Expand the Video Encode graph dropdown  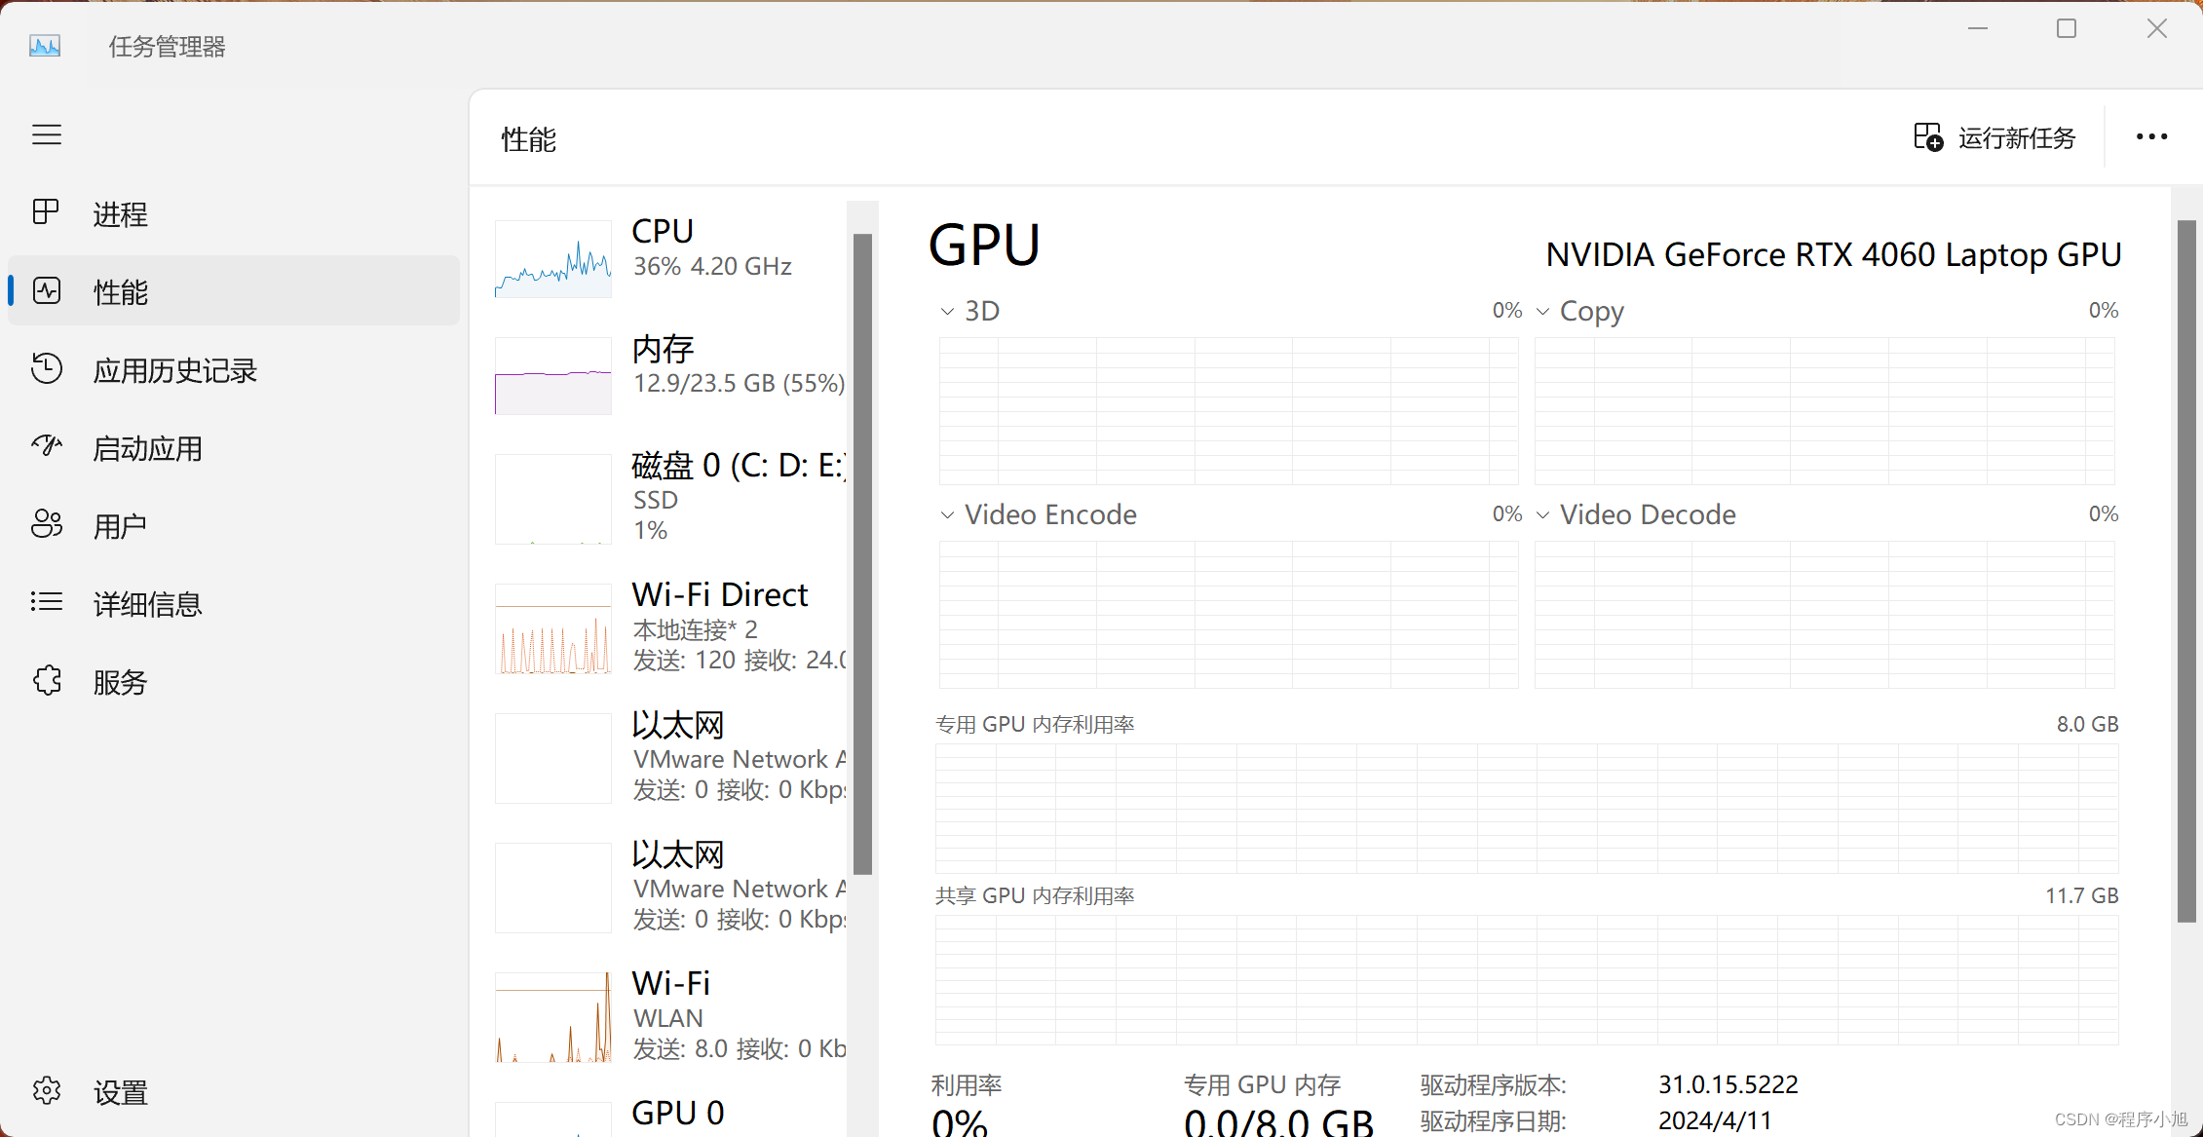tap(947, 515)
